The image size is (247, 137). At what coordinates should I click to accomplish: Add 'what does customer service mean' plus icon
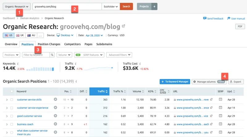[56, 132]
